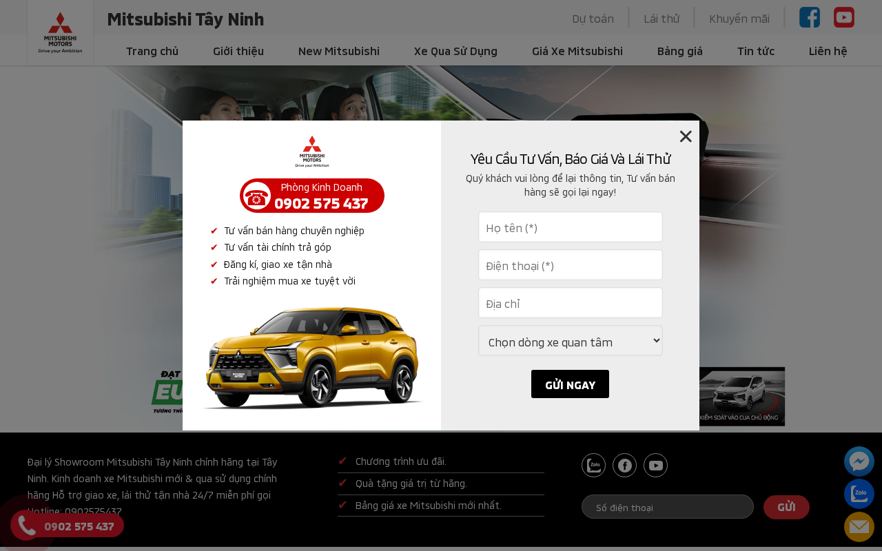The width and height of the screenshot is (882, 551).
Task: Click 'Quà tặng giá trị từ hãng.' text
Action: [x=411, y=484]
